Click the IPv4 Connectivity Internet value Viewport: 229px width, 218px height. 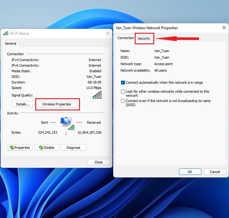[95, 60]
